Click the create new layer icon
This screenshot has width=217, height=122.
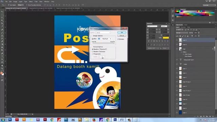coord(210,117)
